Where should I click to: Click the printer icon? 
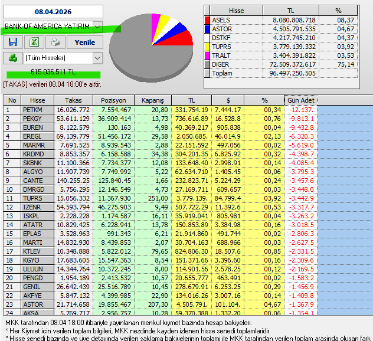[55, 42]
